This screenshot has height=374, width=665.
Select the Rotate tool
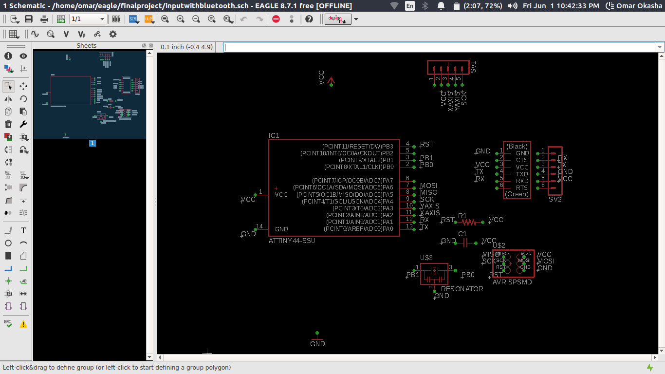click(x=23, y=99)
